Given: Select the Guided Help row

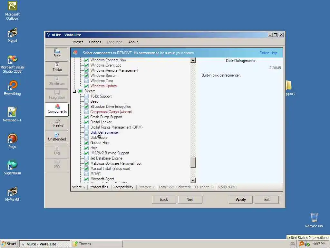Looking at the screenshot, I should [100, 143].
